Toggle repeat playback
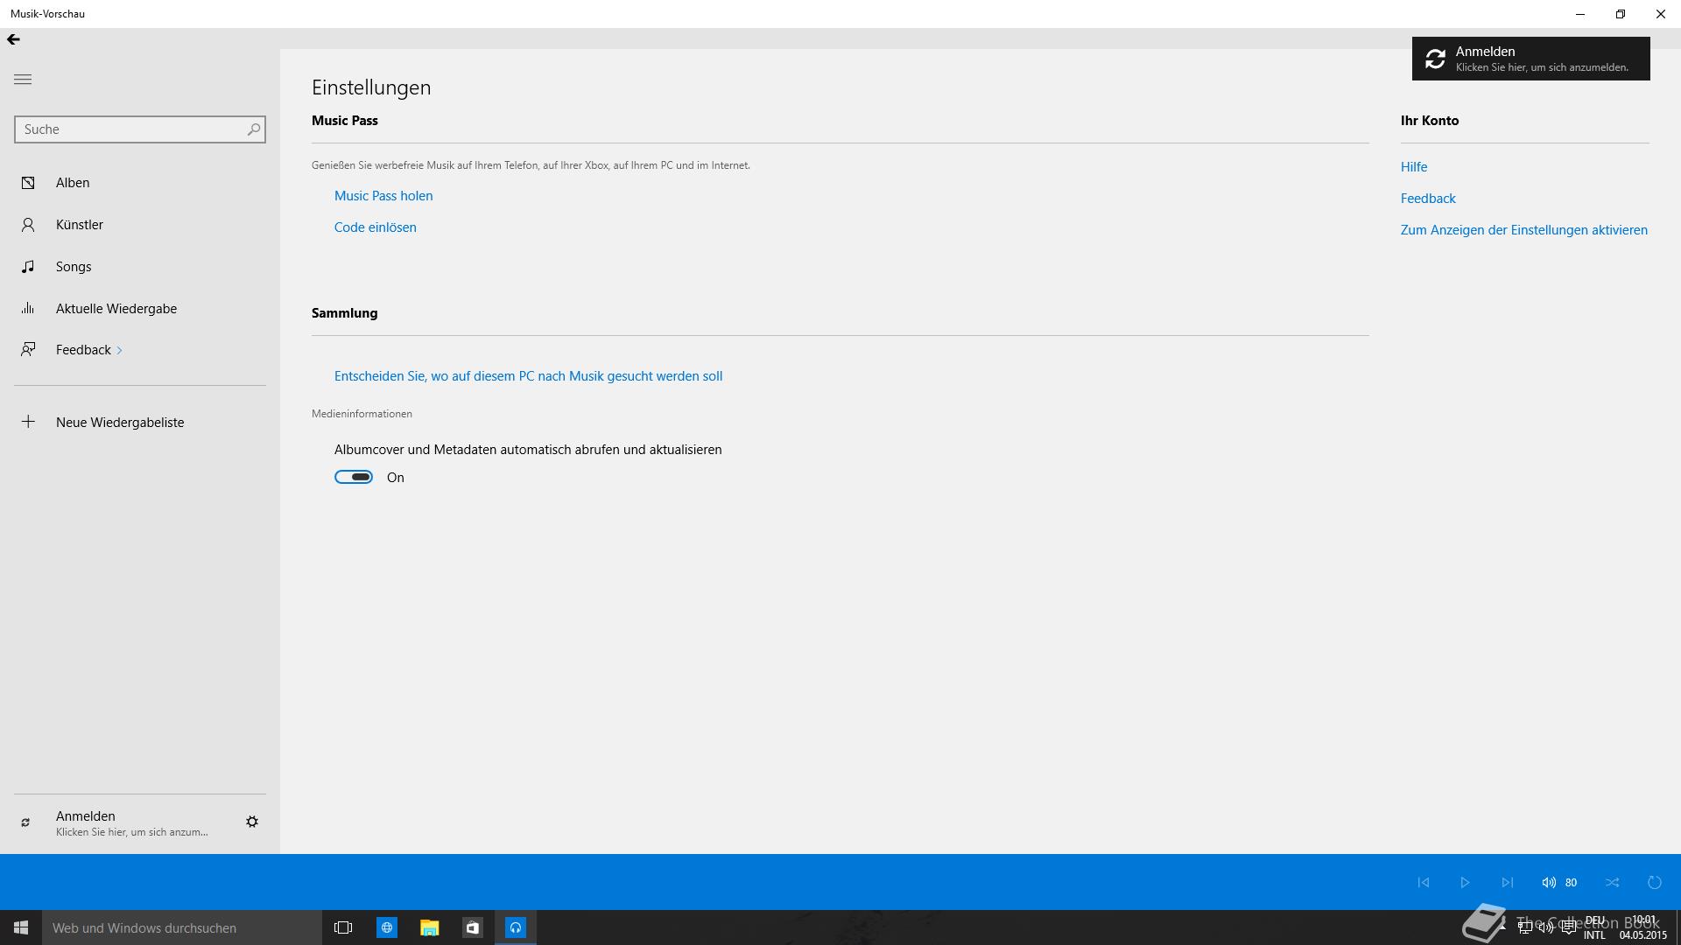Viewport: 1681px width, 945px height. click(1655, 882)
